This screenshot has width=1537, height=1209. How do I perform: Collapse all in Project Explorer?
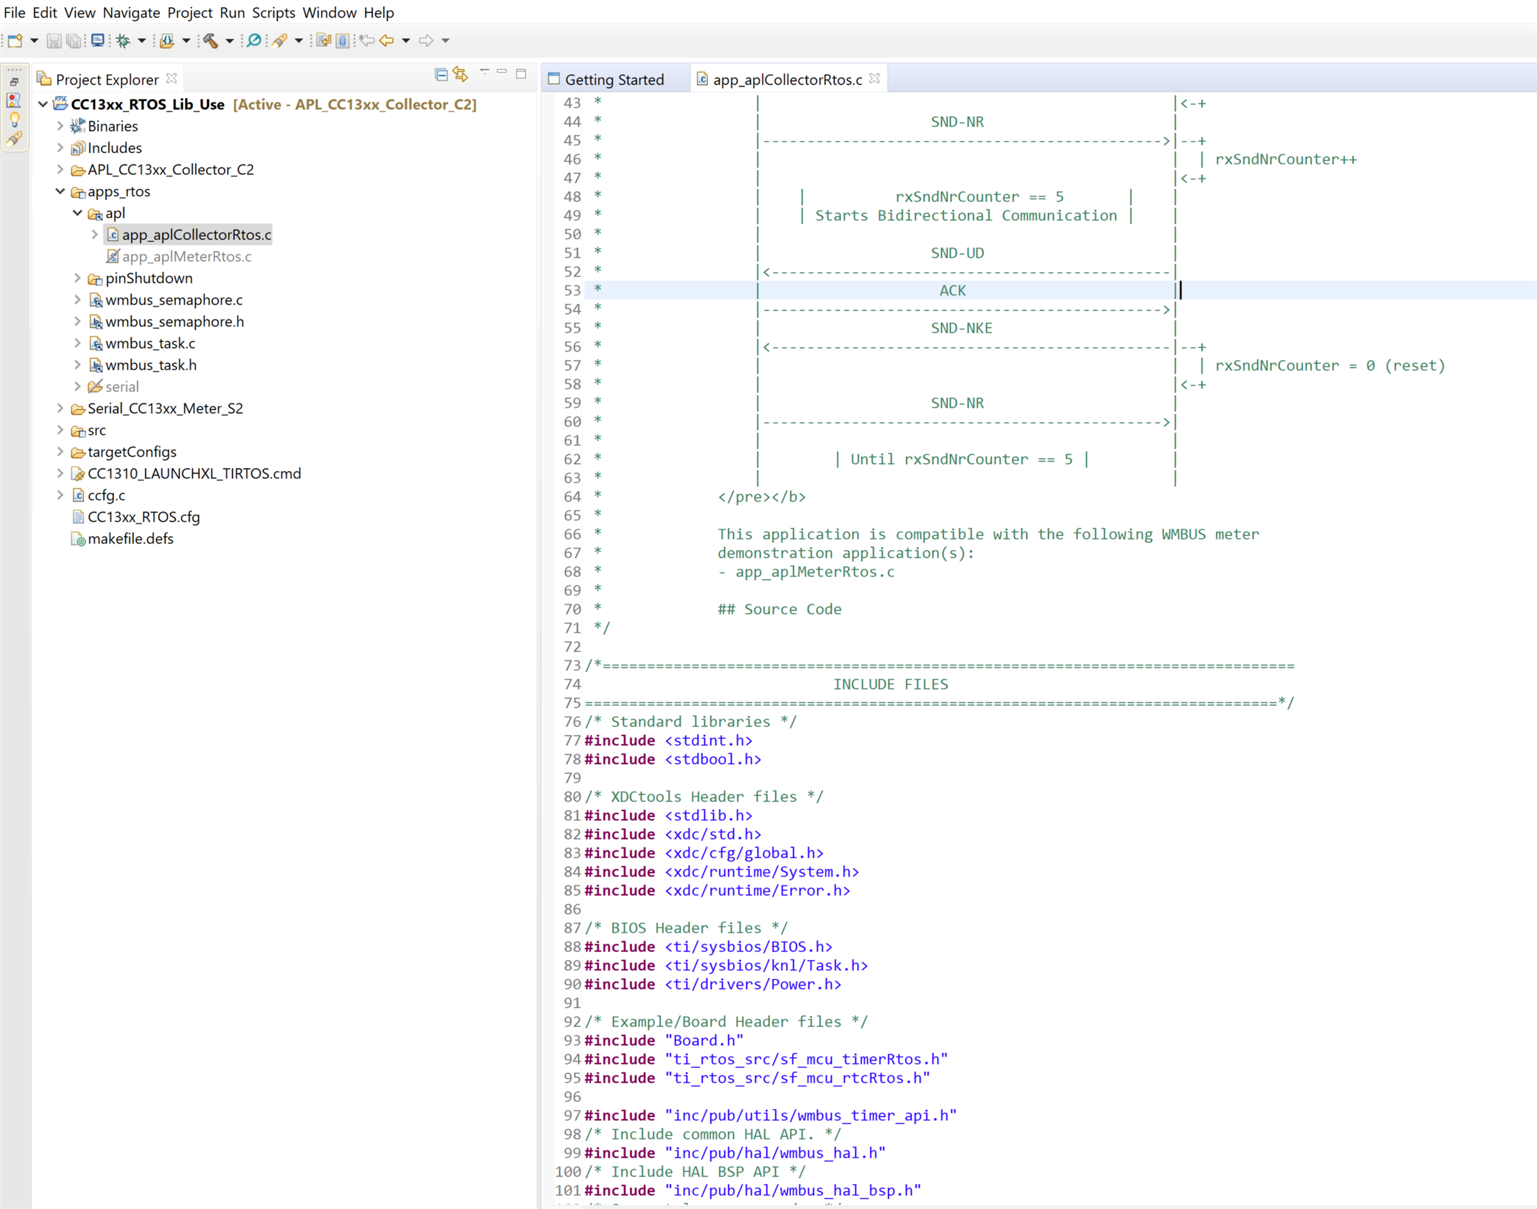click(442, 74)
